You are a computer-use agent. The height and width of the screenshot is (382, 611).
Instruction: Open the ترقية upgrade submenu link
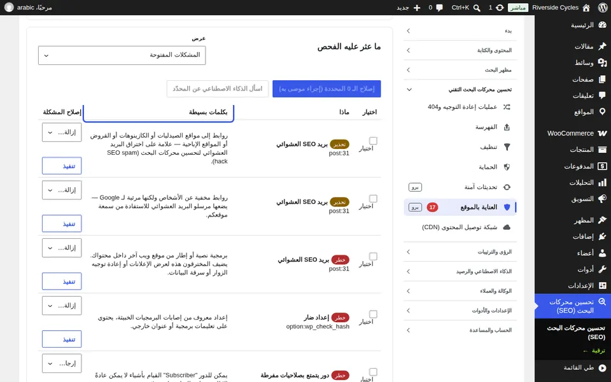click(594, 351)
